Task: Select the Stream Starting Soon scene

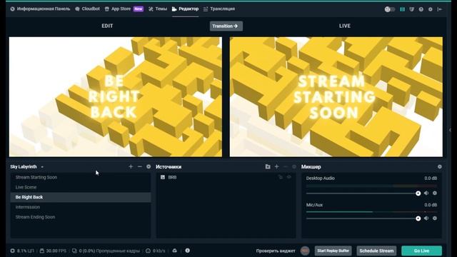Action: pos(81,177)
